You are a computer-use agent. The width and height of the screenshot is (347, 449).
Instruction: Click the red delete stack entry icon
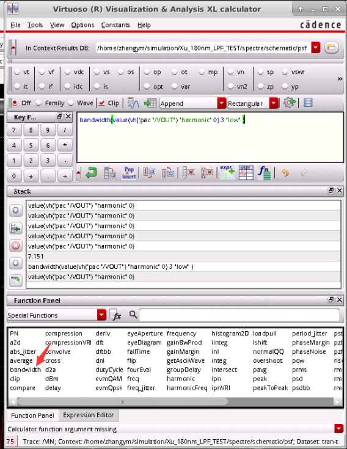pyautogui.click(x=16, y=246)
